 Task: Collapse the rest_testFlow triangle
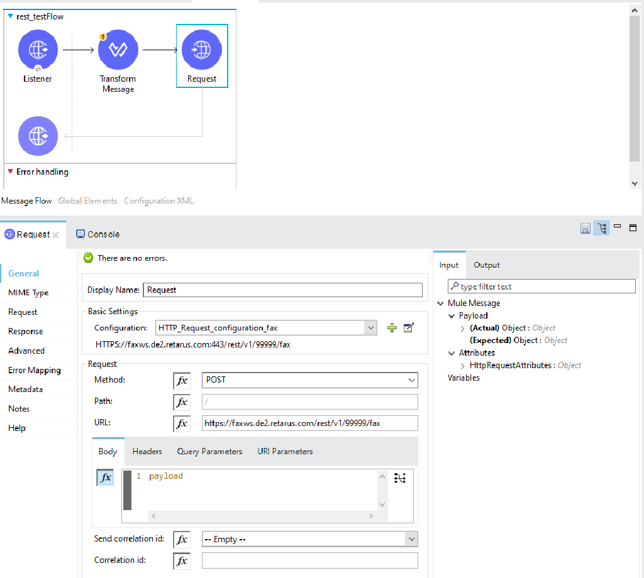10,16
